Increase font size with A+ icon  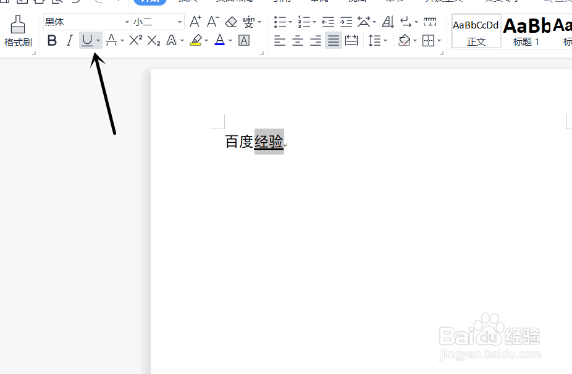195,22
